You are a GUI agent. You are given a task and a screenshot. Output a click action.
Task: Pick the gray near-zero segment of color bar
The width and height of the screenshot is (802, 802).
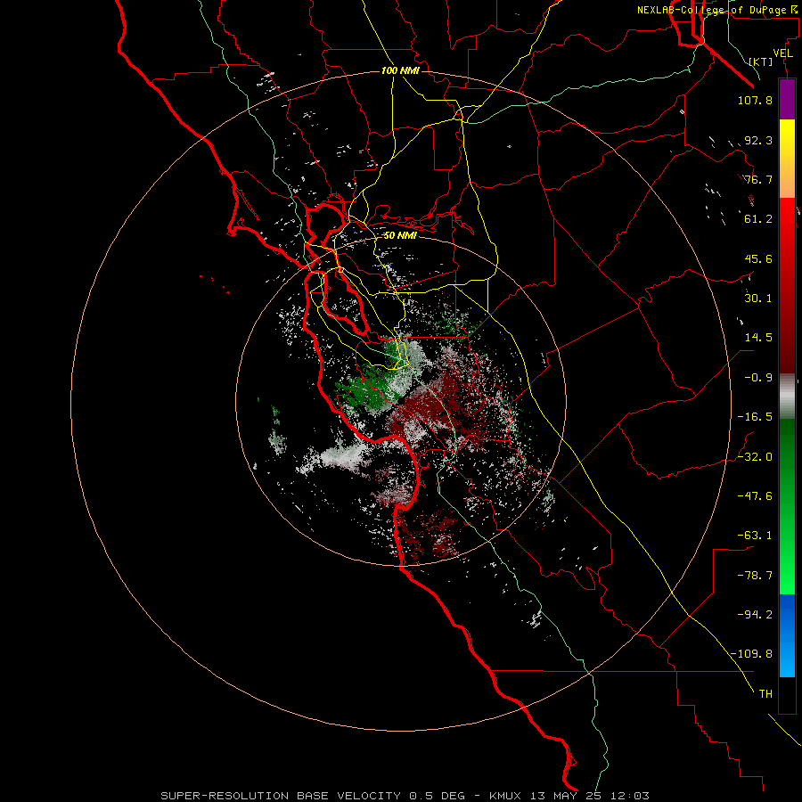pyautogui.click(x=787, y=397)
